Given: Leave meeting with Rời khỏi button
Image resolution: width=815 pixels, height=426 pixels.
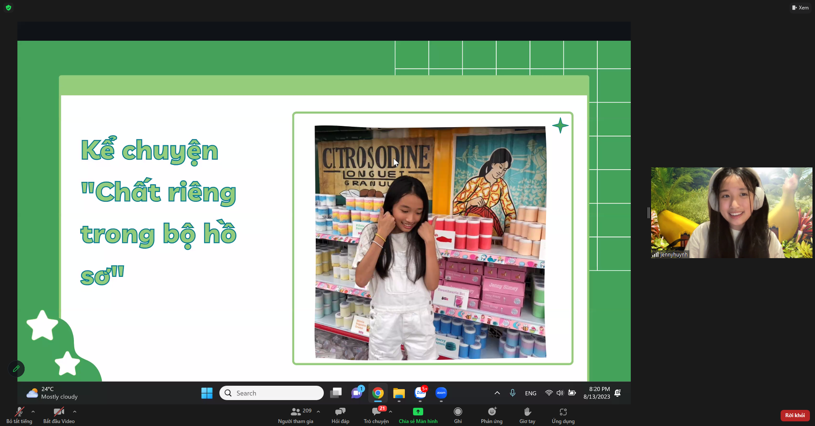Looking at the screenshot, I should 795,415.
